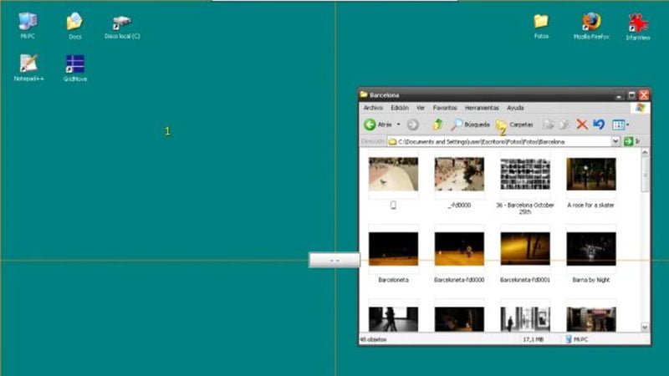Image resolution: width=669 pixels, height=376 pixels.
Task: Click the Favoritos menu
Action: click(445, 108)
